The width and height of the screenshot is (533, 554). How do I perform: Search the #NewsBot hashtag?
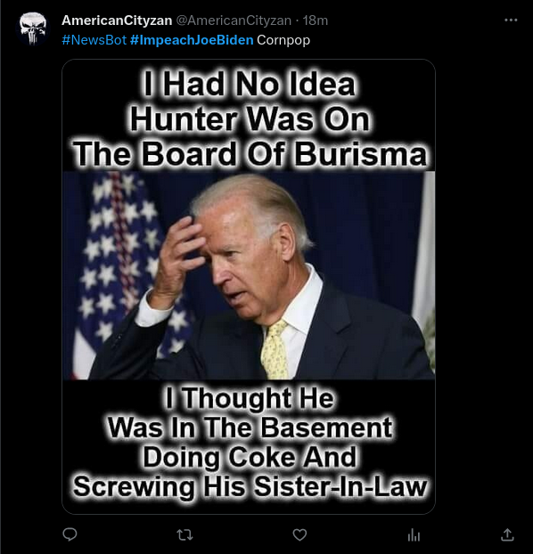94,40
